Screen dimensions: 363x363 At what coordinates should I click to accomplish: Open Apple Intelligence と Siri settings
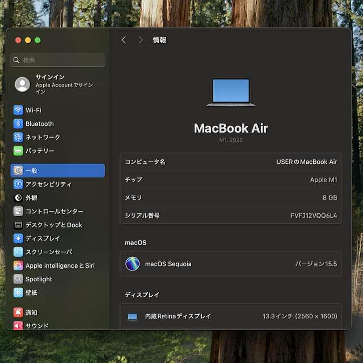click(60, 266)
